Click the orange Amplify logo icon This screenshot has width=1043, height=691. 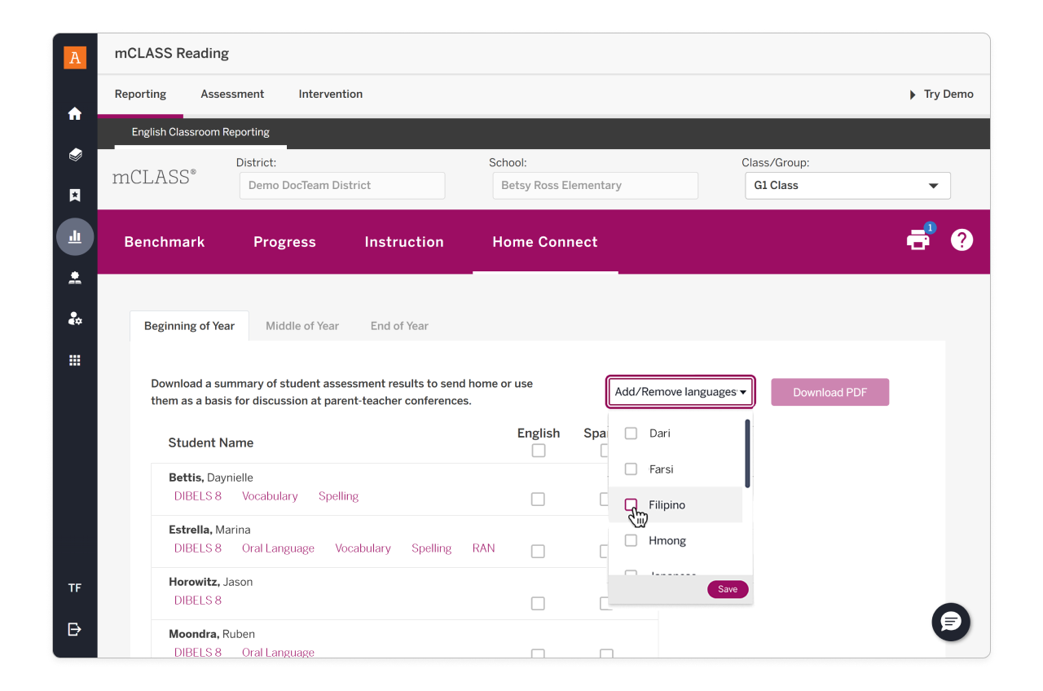tap(75, 57)
